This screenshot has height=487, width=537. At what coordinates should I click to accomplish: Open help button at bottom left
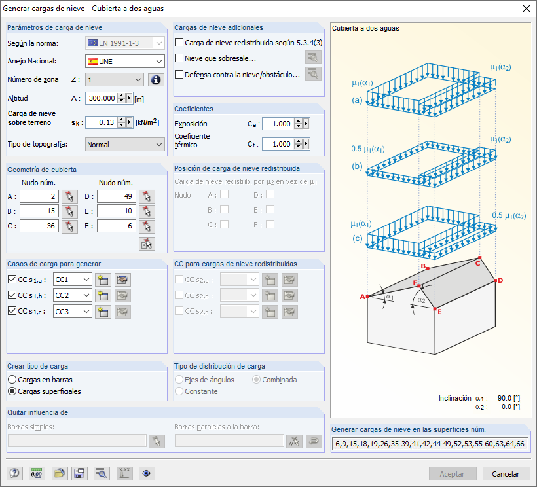14,473
